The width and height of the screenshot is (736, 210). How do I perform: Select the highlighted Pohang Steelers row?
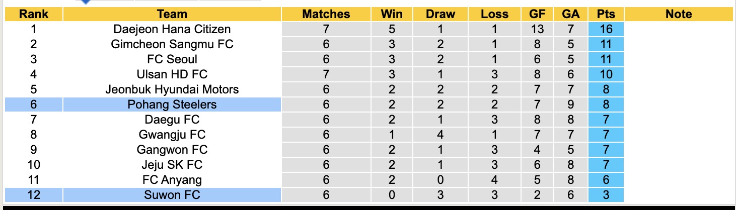172,104
